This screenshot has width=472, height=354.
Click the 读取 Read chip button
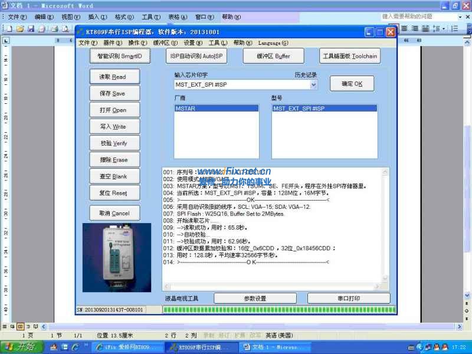pos(114,76)
